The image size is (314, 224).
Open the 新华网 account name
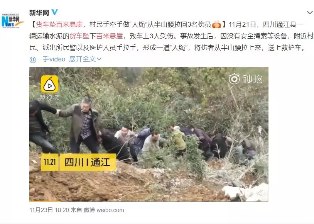[x=39, y=13]
